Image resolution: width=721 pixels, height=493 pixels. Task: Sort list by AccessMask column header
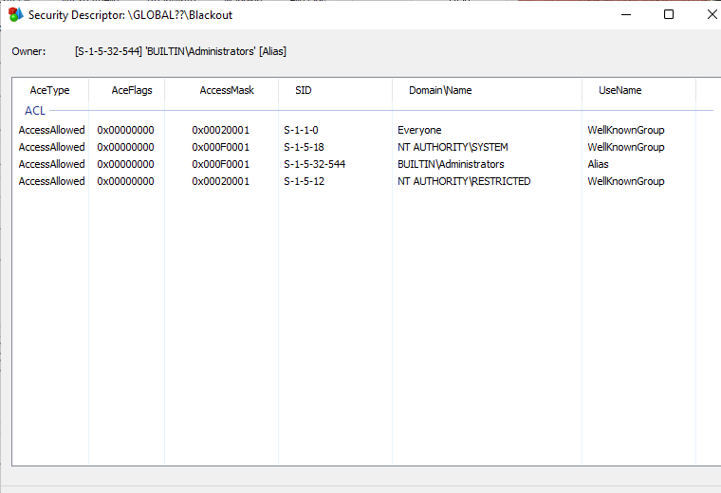click(227, 90)
